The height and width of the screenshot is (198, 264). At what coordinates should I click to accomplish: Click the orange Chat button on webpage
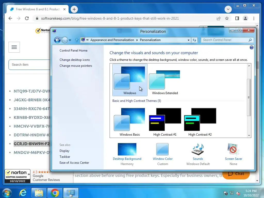[x=236, y=174]
